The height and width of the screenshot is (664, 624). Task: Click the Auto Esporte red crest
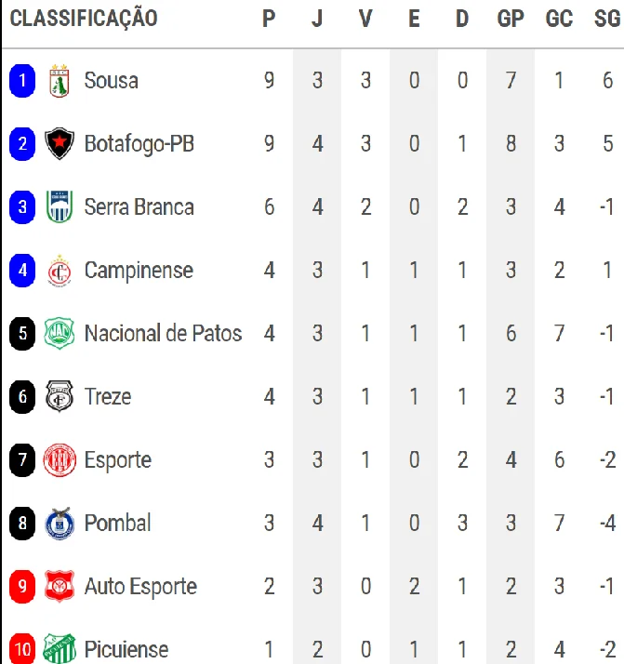click(x=59, y=587)
